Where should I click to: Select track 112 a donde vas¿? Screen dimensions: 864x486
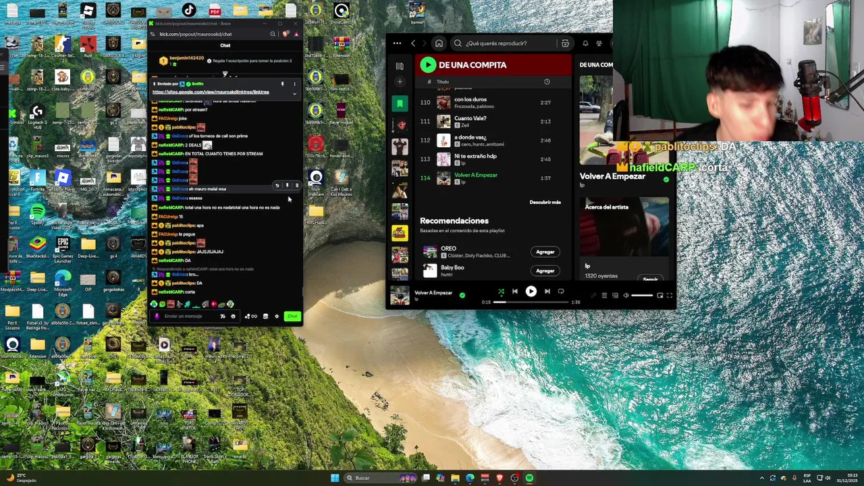pos(494,140)
